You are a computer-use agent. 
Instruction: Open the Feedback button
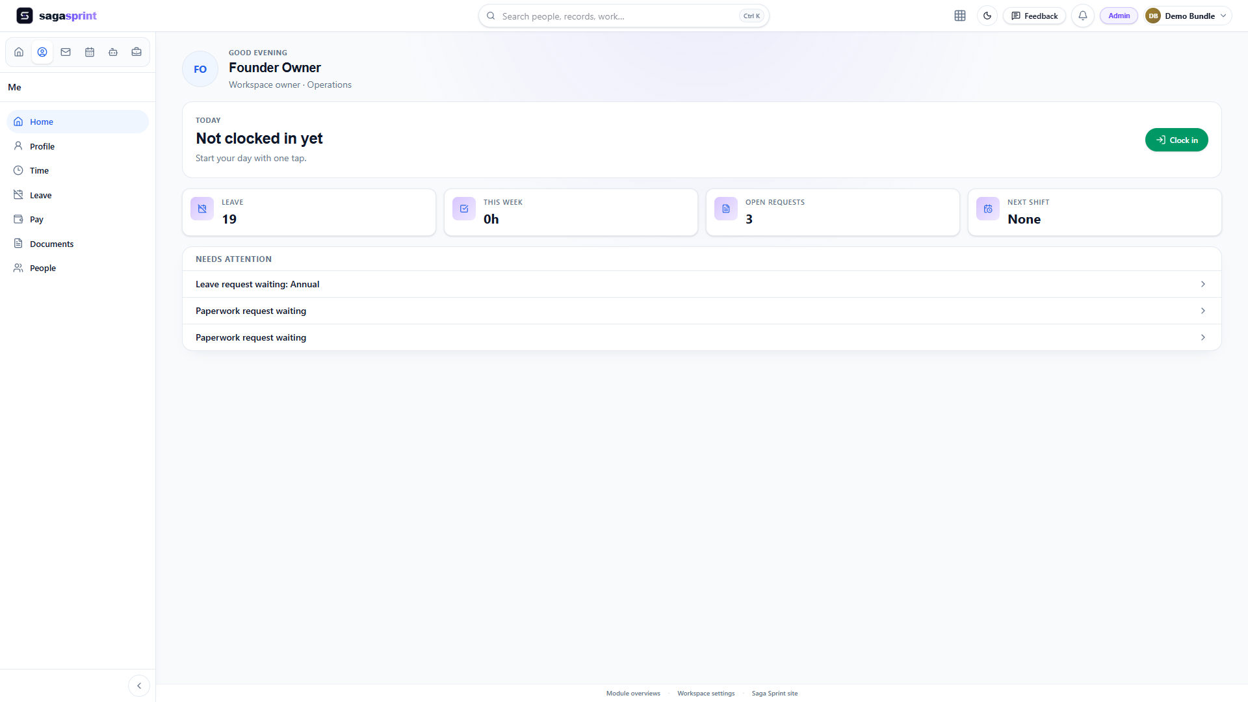pyautogui.click(x=1034, y=16)
